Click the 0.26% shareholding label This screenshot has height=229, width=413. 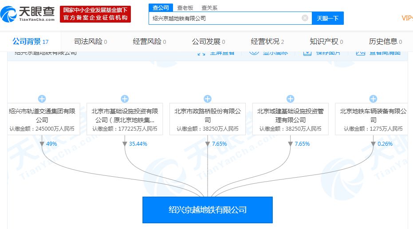coord(385,144)
